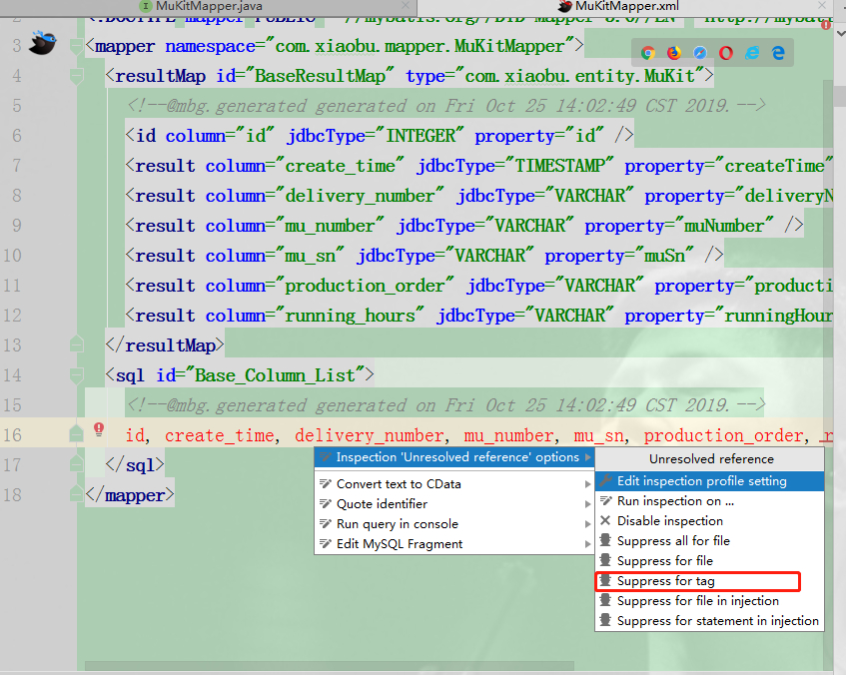The height and width of the screenshot is (675, 846).
Task: Click 'com.xiaobu.mapper.MuKitMapper' namespace value
Action: click(x=420, y=46)
